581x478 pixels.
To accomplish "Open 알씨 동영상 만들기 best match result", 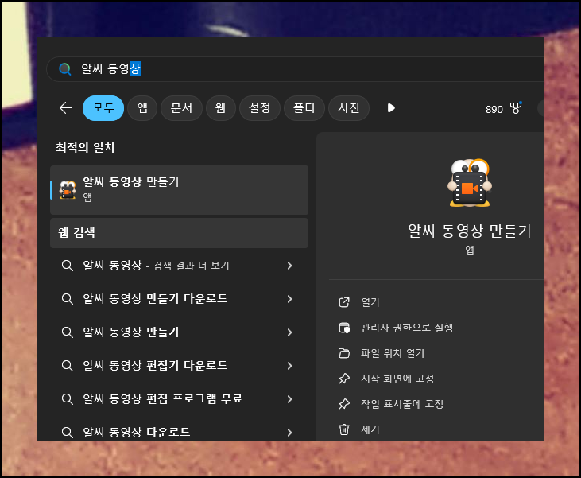I will pos(179,190).
